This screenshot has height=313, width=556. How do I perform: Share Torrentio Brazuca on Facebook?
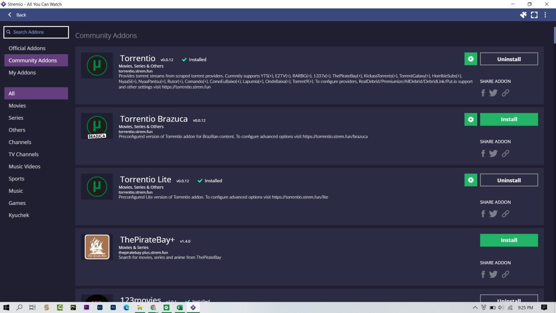pyautogui.click(x=483, y=153)
